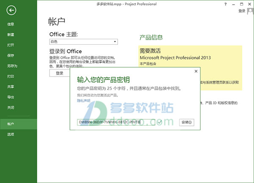Click Microsoft Project Professional 2013 text
The image size is (254, 183).
click(175, 58)
